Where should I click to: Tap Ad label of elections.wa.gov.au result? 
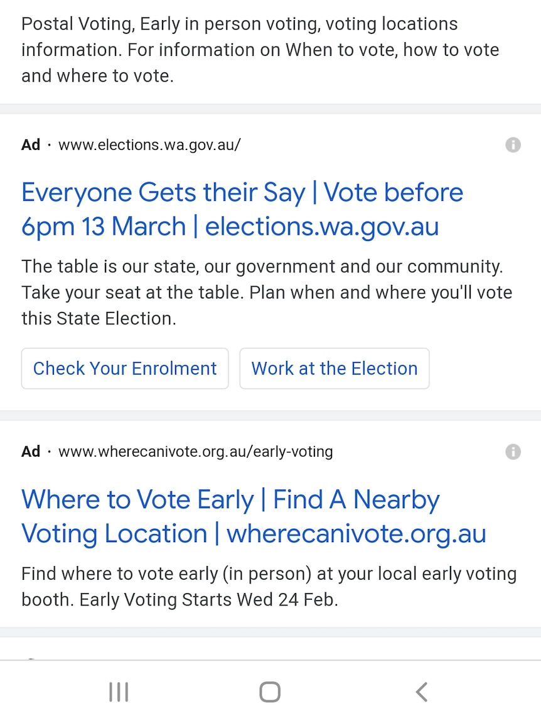[31, 145]
